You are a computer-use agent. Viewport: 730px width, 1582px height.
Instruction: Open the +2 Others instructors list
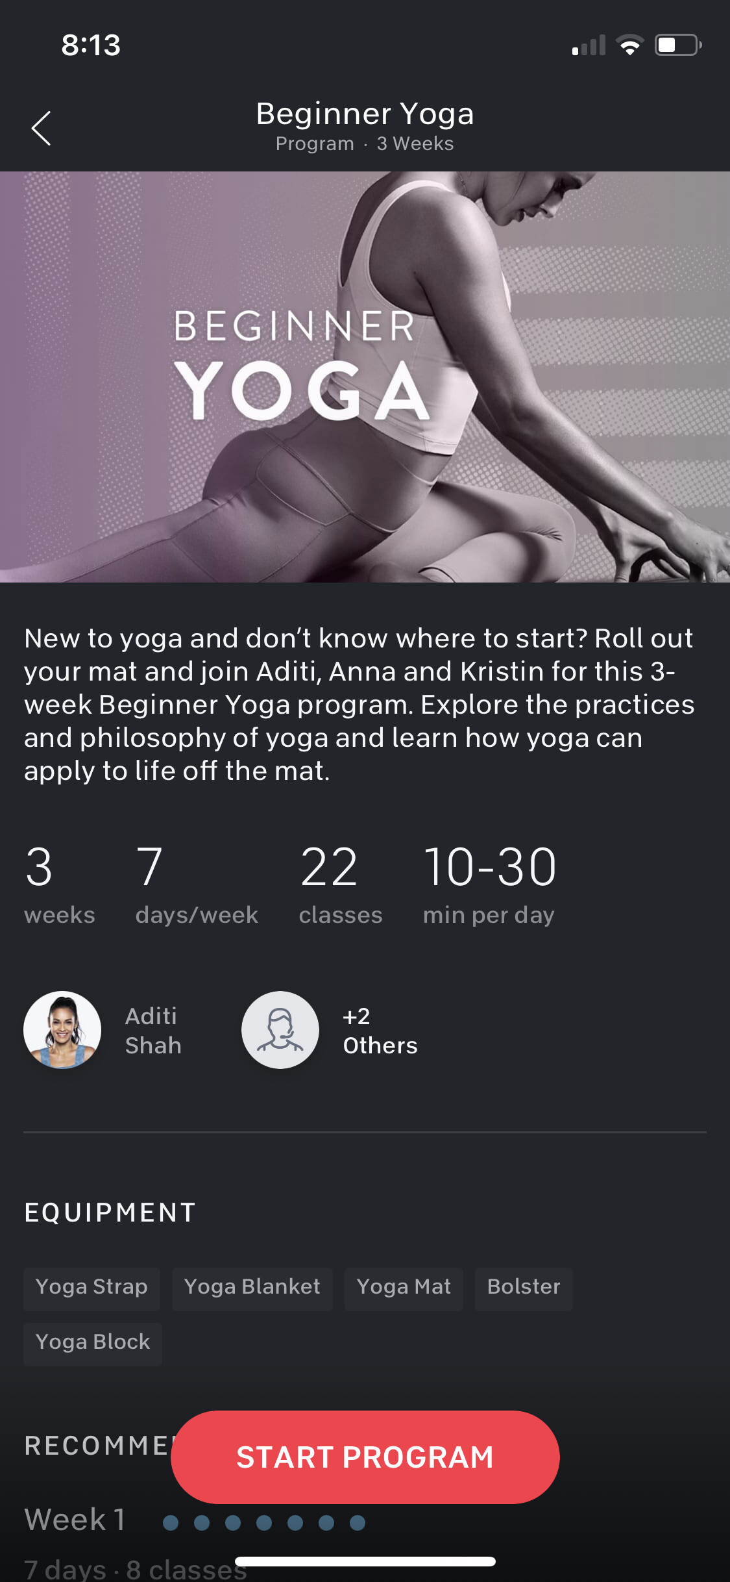coord(380,1031)
